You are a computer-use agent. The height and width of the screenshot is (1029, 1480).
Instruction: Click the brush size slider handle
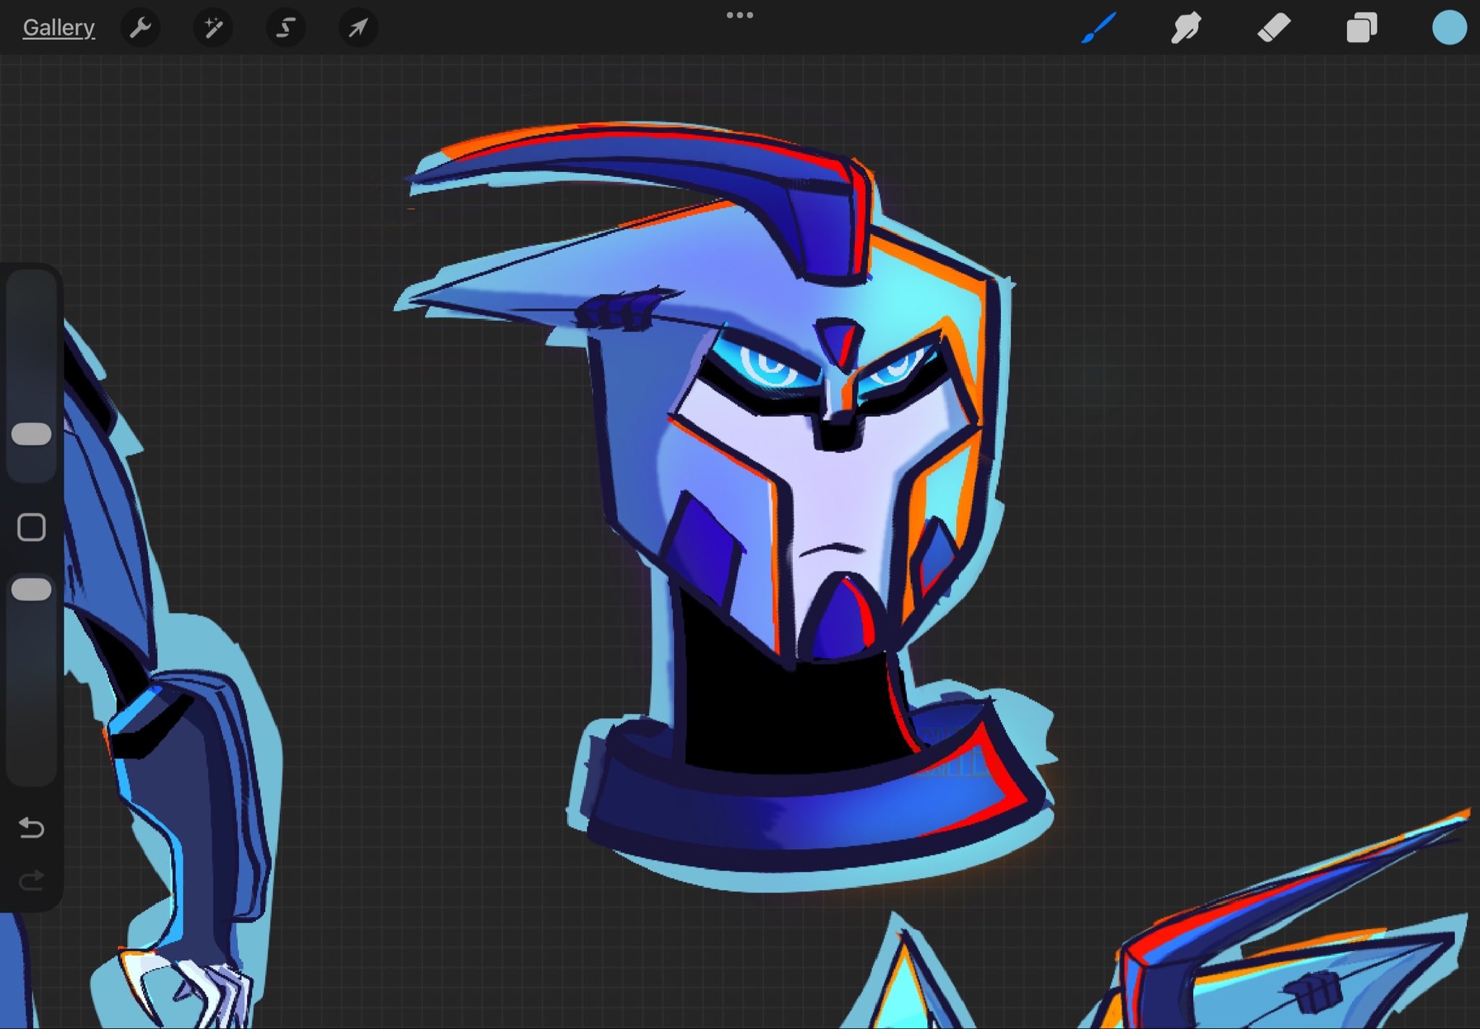[x=32, y=434]
